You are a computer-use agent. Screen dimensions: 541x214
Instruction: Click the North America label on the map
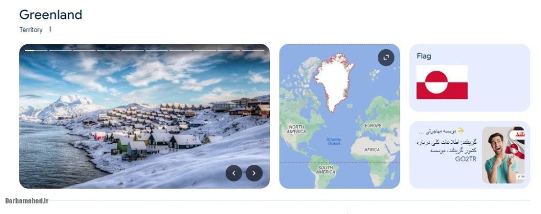pyautogui.click(x=297, y=129)
